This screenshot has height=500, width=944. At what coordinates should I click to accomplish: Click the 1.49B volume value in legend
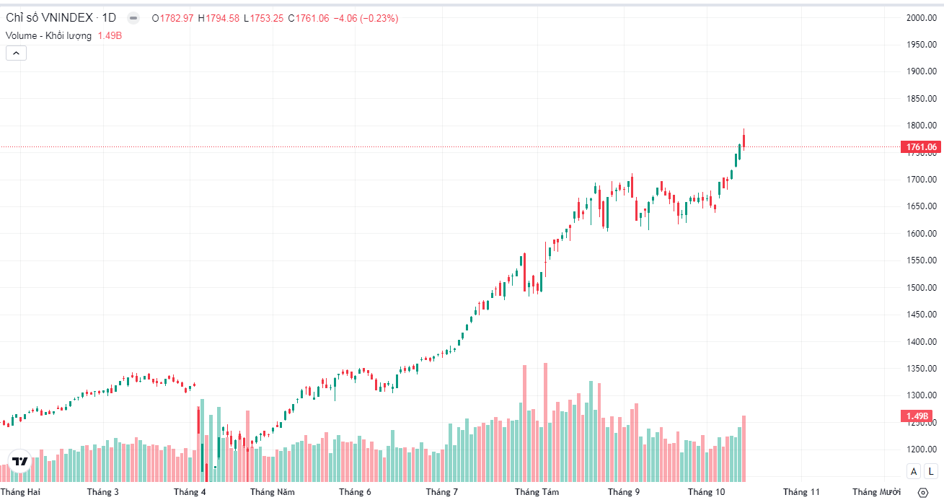pos(110,35)
